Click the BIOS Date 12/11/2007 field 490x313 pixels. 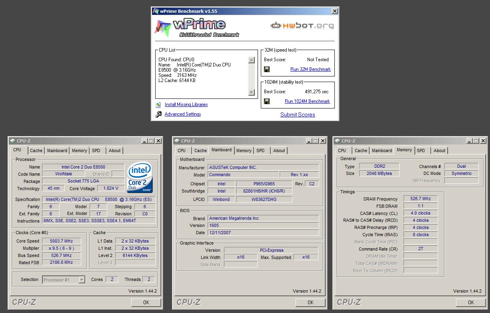click(263, 233)
